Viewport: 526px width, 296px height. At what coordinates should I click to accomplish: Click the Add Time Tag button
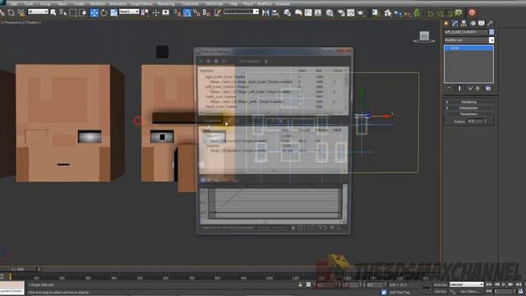pos(399,293)
